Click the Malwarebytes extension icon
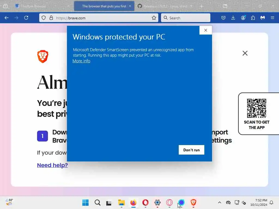The height and width of the screenshot is (209, 279). 263,18
